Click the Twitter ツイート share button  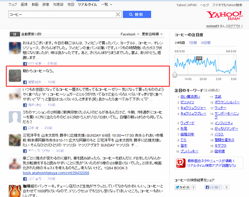[x=183, y=187]
